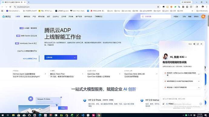Click the KiKi chat message input
Viewport: 209px width, 117px height.
[182, 99]
